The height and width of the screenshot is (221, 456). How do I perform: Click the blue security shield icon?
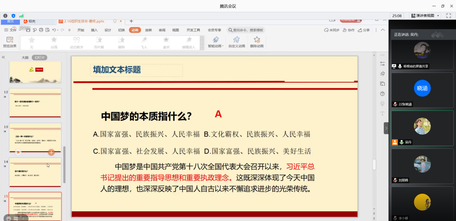pos(13,16)
